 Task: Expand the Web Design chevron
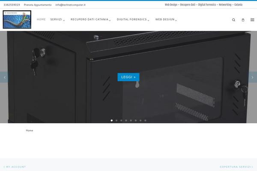(x=176, y=20)
